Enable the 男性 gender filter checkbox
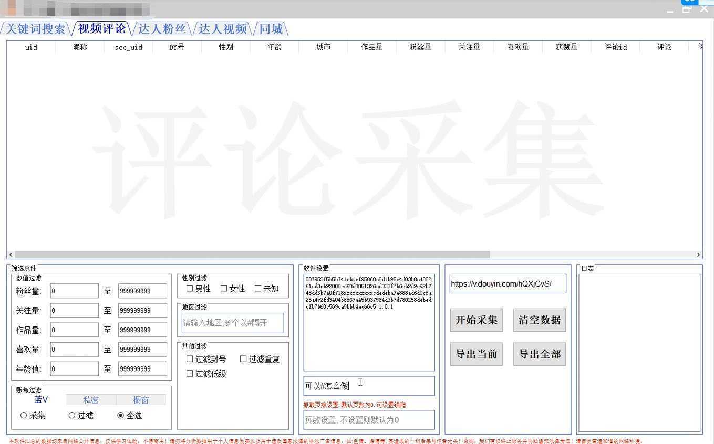 pyautogui.click(x=190, y=288)
